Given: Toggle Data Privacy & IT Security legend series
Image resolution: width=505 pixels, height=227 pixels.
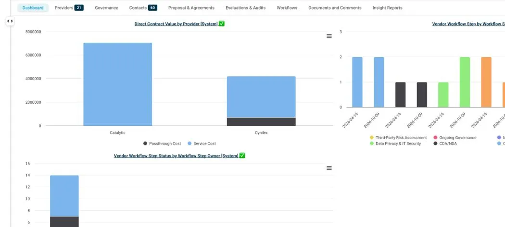Looking at the screenshot, I should (x=395, y=143).
